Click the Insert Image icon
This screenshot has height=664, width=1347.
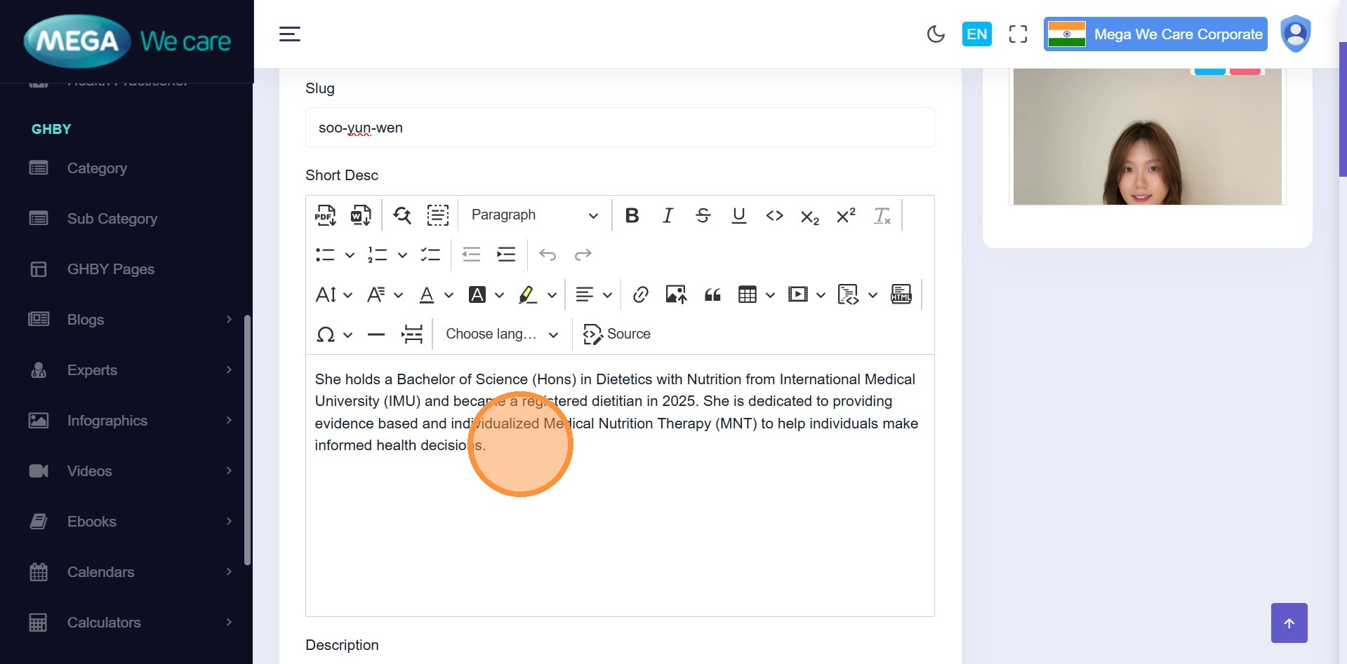click(x=676, y=294)
